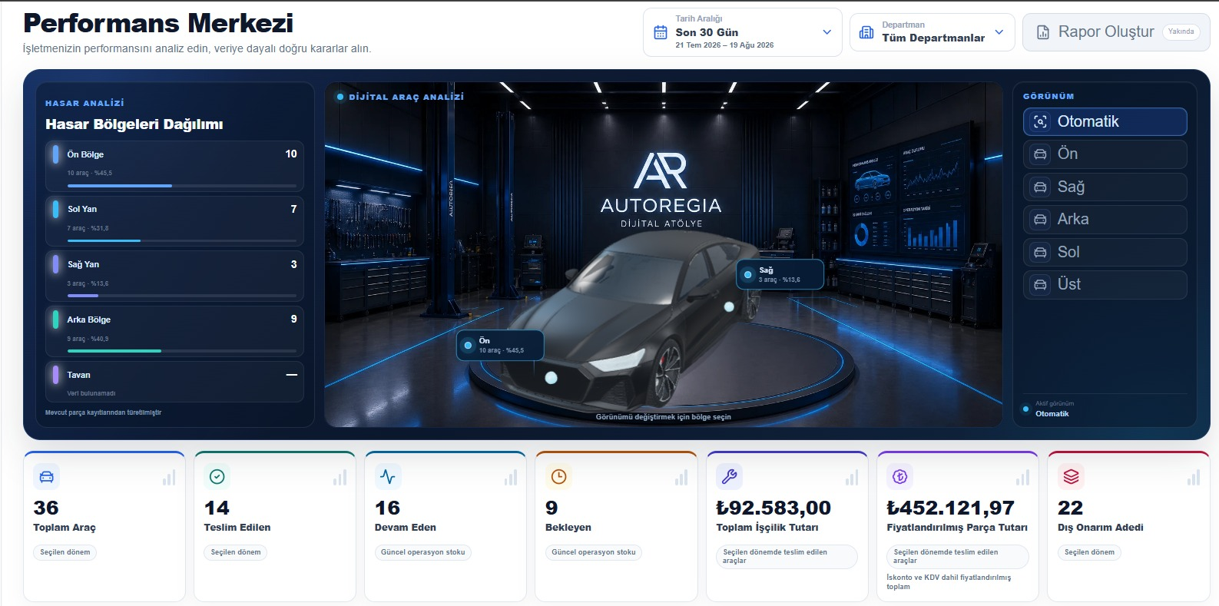Click the 14 Teslim Edilen value
Screen dimensions: 1219x606
(x=217, y=508)
